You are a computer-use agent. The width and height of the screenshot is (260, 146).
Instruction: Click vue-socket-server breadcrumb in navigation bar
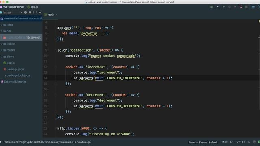click(x=13, y=7)
